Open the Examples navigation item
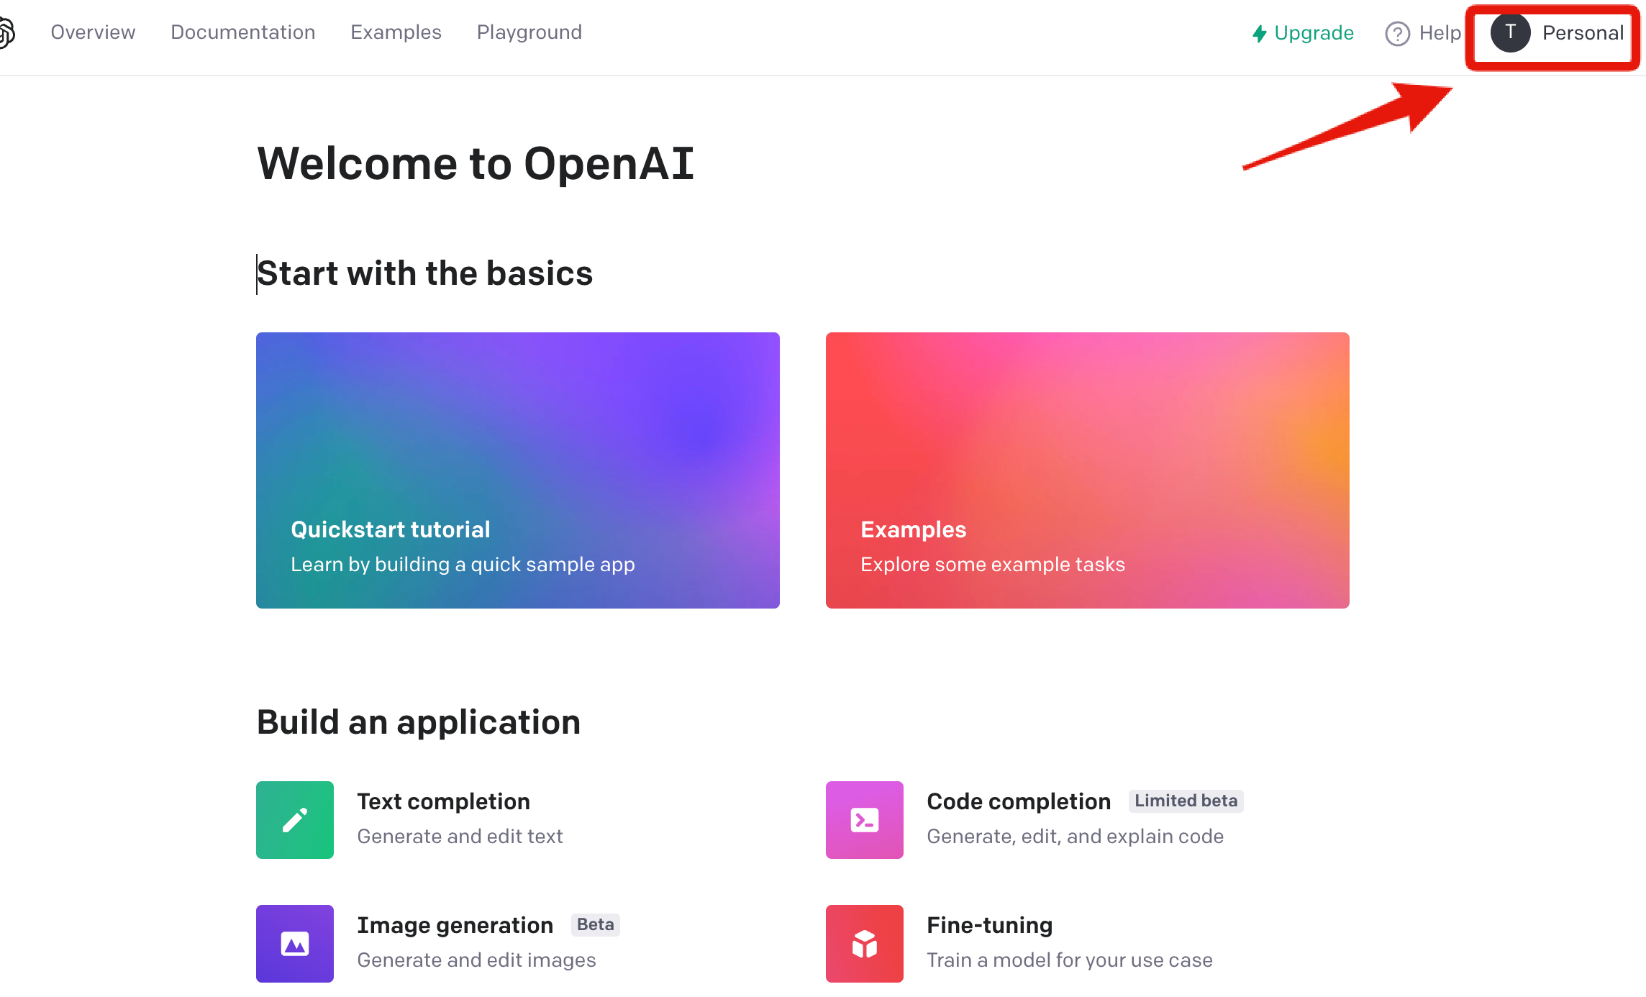 pyautogui.click(x=396, y=32)
